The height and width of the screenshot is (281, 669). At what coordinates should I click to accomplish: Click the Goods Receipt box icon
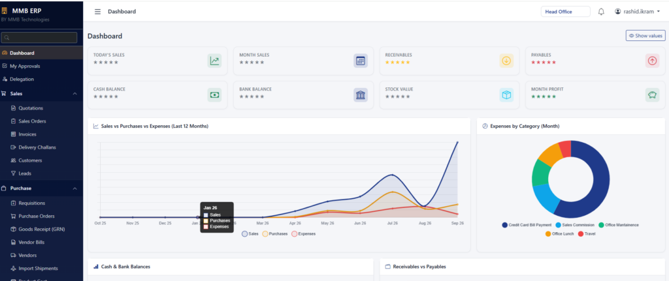pos(13,229)
